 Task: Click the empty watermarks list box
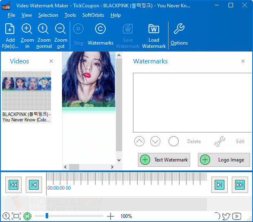click(192, 103)
